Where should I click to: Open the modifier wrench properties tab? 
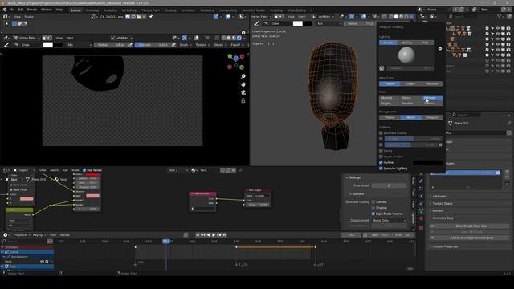click(422, 181)
